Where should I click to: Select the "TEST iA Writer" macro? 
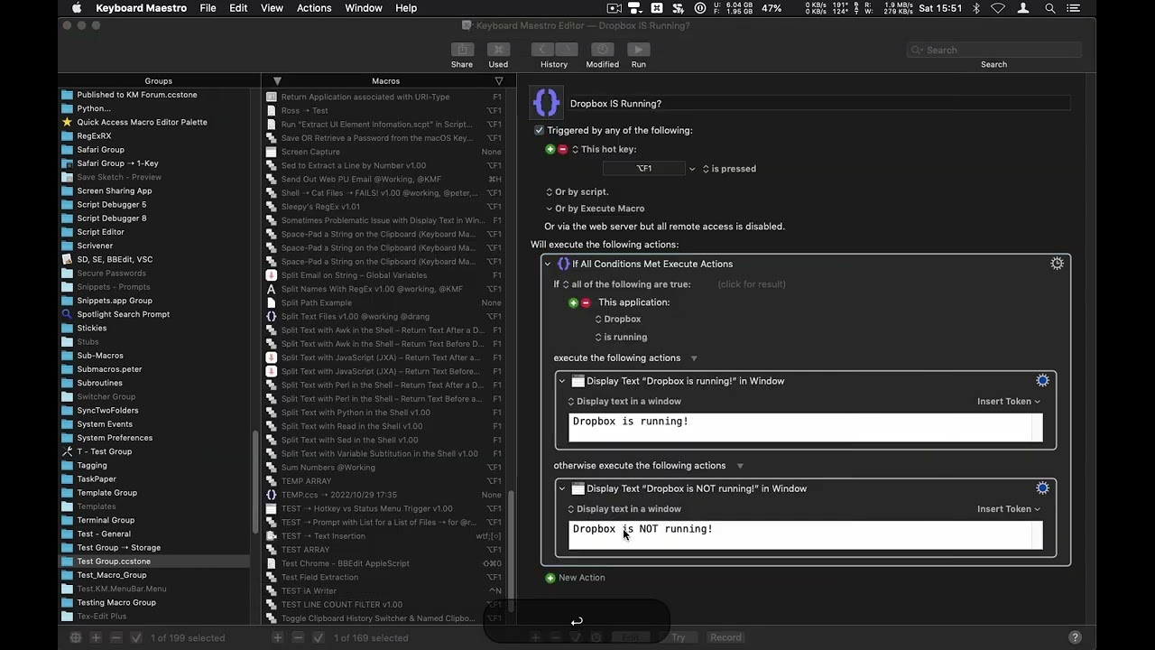coord(384,591)
